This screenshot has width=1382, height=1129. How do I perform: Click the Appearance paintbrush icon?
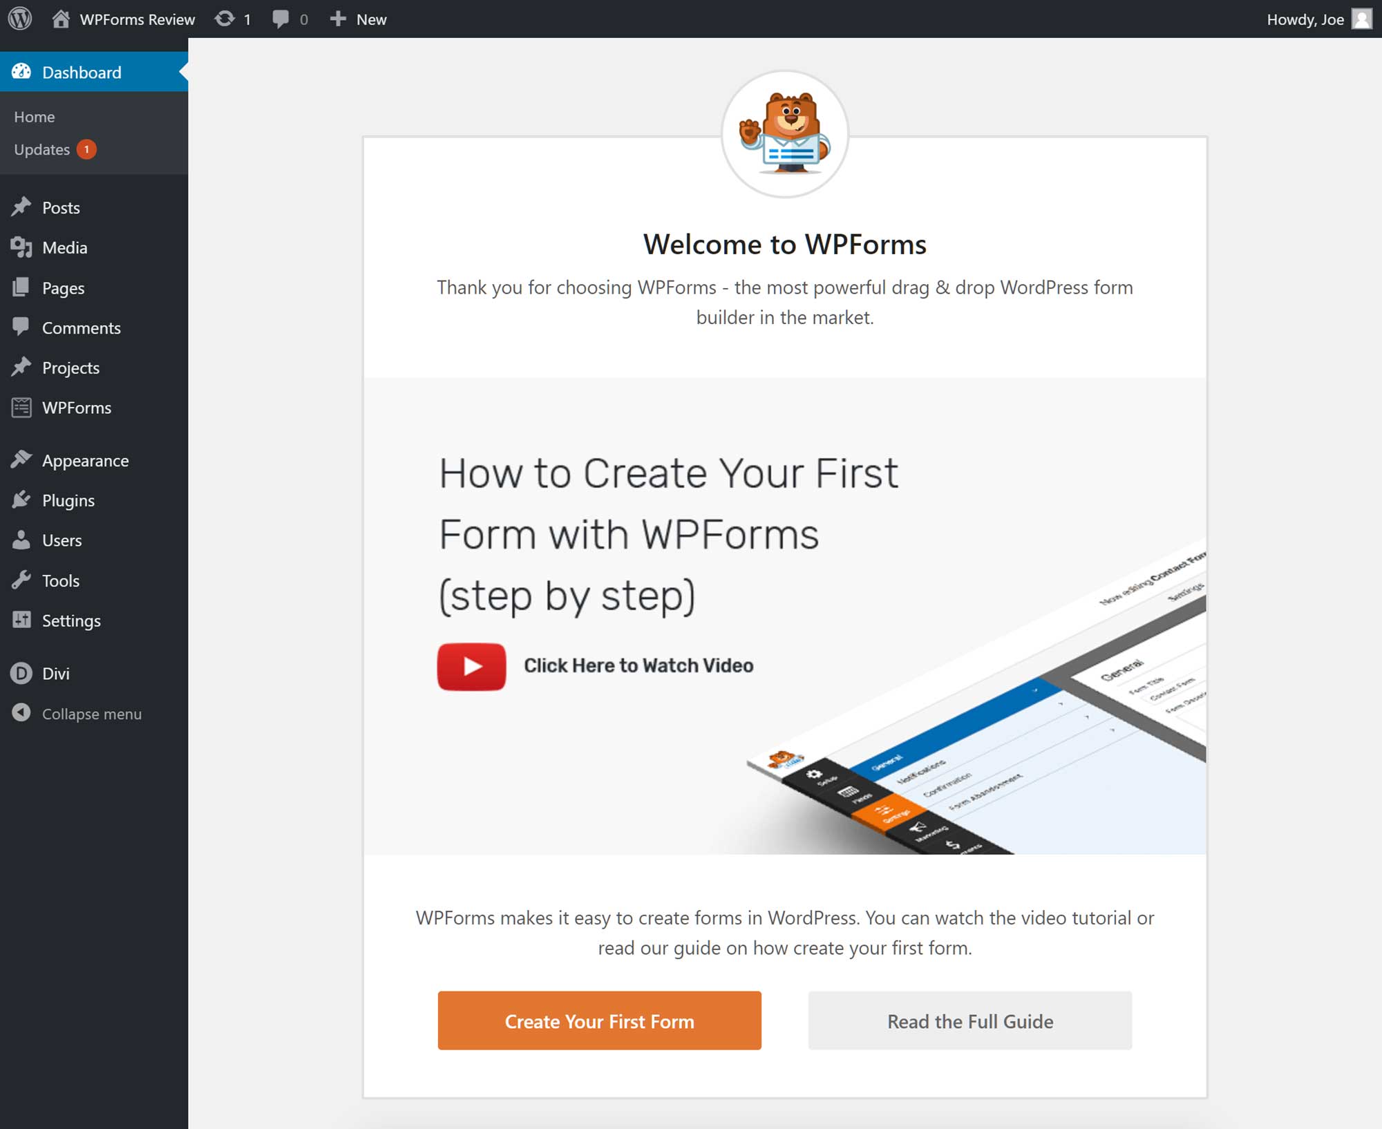point(21,459)
